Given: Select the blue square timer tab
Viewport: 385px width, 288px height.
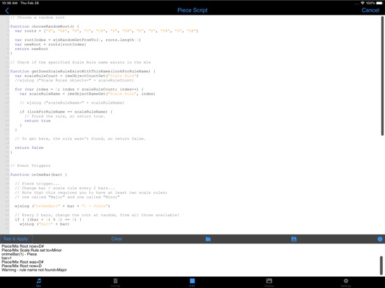Looking at the screenshot, I should (192, 282).
